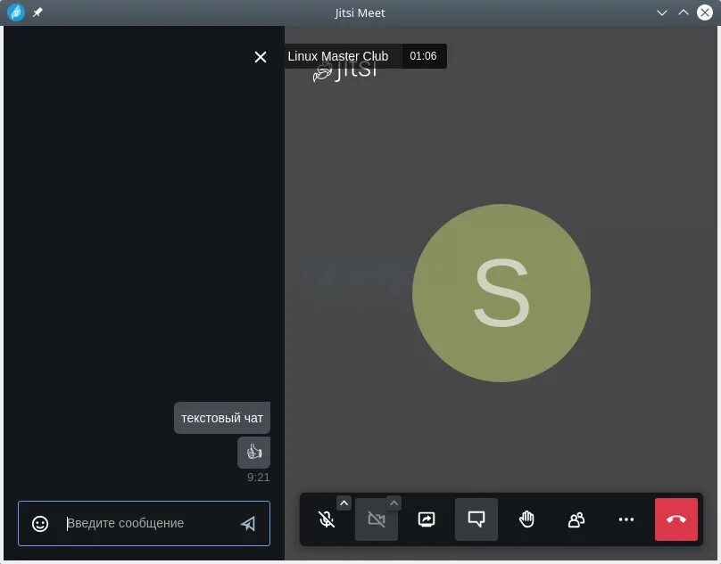Turn on the camera

tap(377, 519)
